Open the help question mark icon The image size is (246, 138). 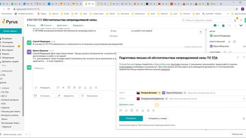coord(241,20)
